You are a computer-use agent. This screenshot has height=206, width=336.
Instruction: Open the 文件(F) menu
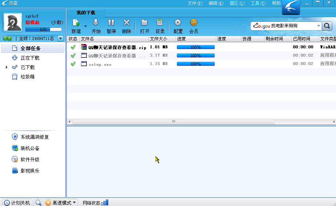point(195,3)
